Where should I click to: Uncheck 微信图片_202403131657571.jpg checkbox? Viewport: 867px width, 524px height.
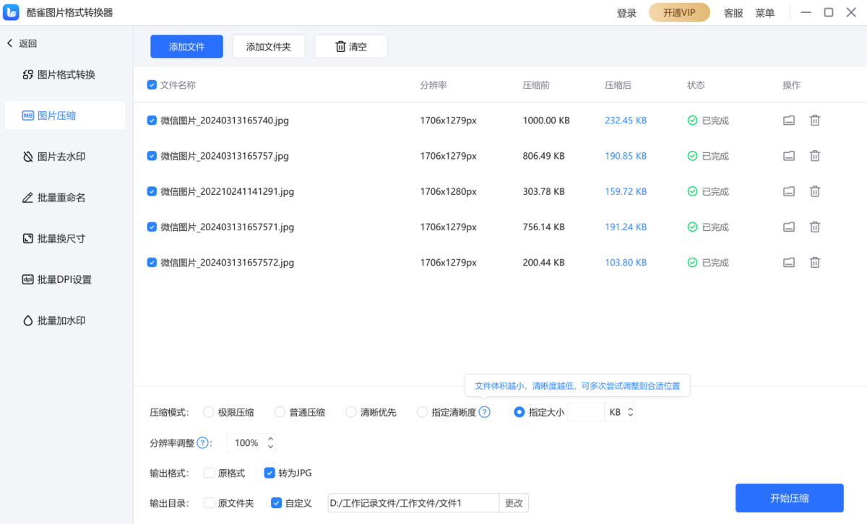coord(152,227)
